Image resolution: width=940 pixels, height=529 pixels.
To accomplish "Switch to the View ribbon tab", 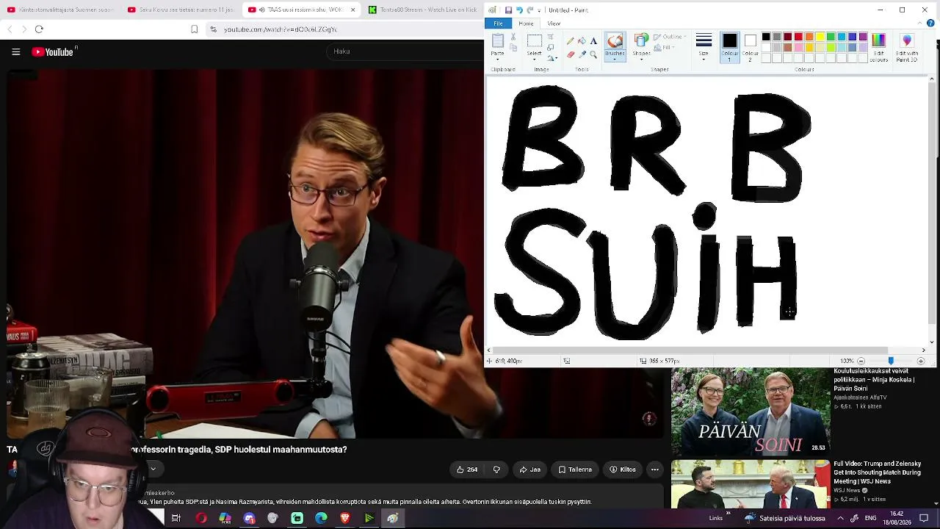I will coord(554,24).
